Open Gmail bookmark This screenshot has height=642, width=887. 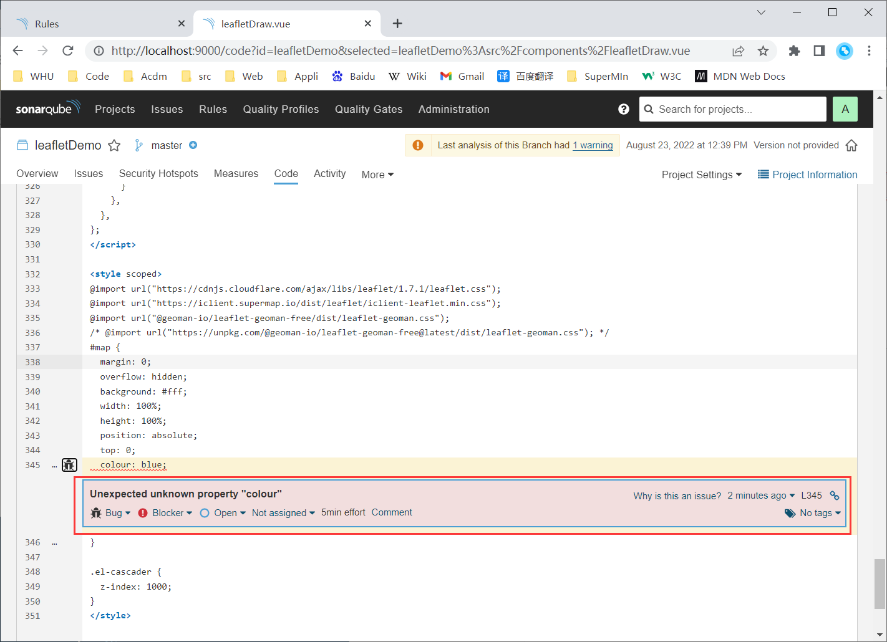click(x=462, y=76)
